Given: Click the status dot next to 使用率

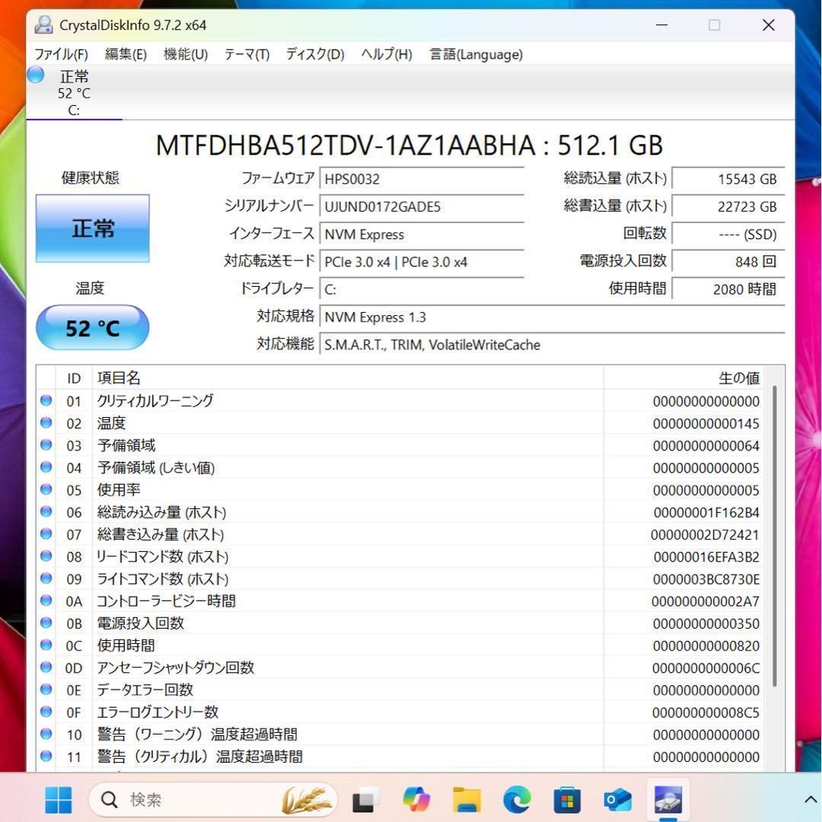Looking at the screenshot, I should click(x=46, y=490).
